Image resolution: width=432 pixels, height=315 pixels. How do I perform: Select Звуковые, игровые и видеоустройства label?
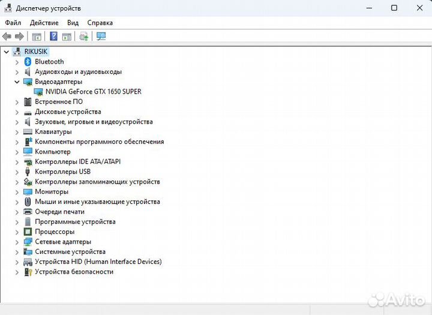tap(94, 122)
